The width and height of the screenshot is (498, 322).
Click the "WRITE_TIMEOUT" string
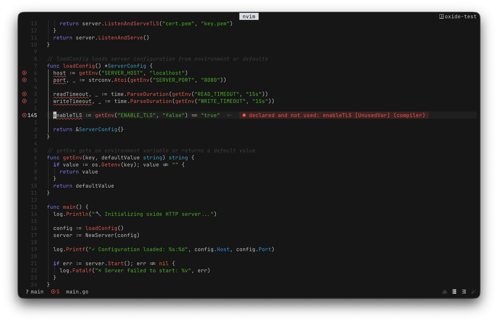[x=222, y=101]
